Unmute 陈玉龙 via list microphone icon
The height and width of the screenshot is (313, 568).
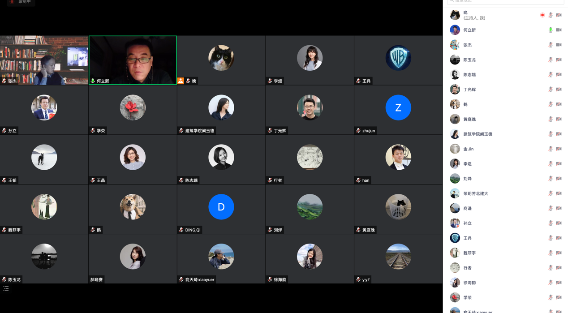[551, 60]
